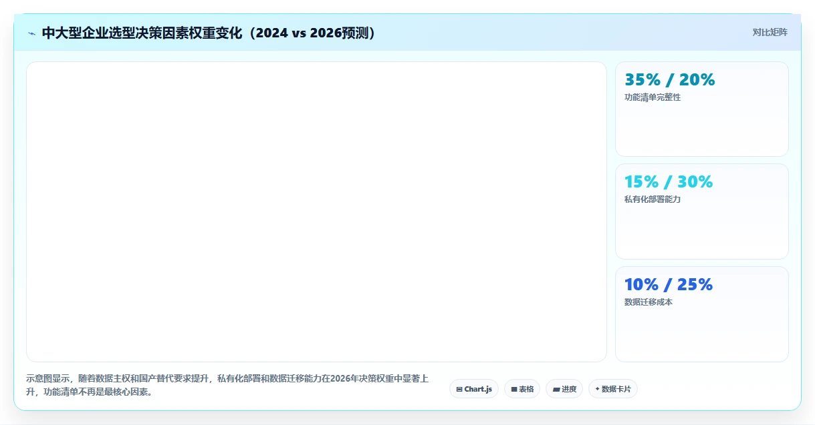
Task: Click the 对比矩阵 label in header
Action: (770, 32)
